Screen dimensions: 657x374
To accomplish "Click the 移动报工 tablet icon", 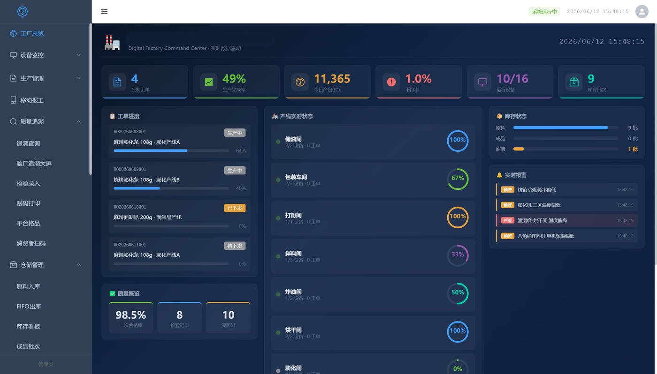I will pyautogui.click(x=13, y=100).
